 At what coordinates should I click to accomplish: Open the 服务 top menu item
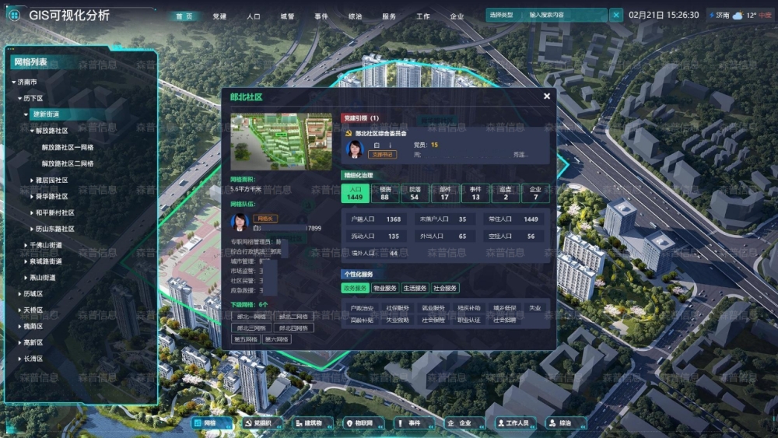[x=389, y=16]
